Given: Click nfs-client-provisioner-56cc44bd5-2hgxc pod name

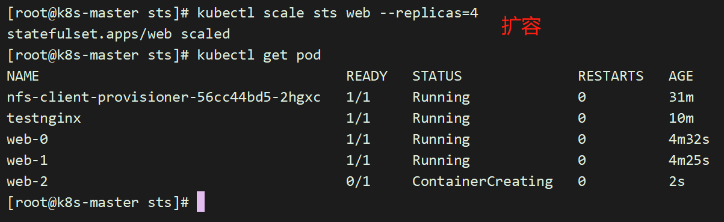Looking at the screenshot, I should pyautogui.click(x=164, y=97).
